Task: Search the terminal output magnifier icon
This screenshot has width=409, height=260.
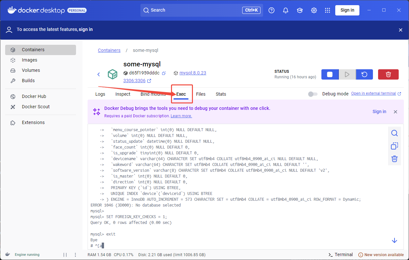Action: click(395, 133)
